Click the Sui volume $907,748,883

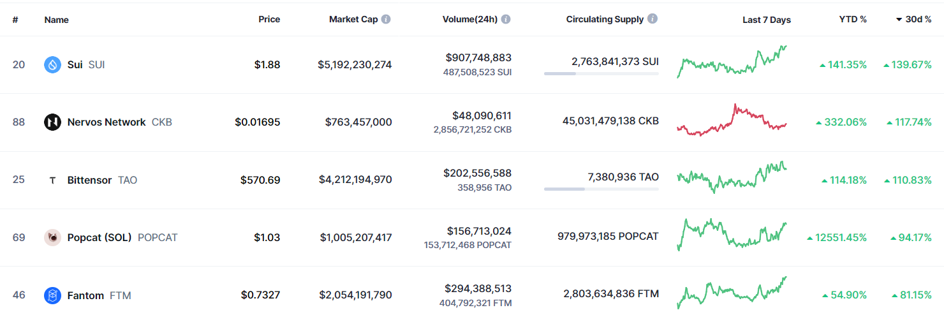[x=478, y=57]
